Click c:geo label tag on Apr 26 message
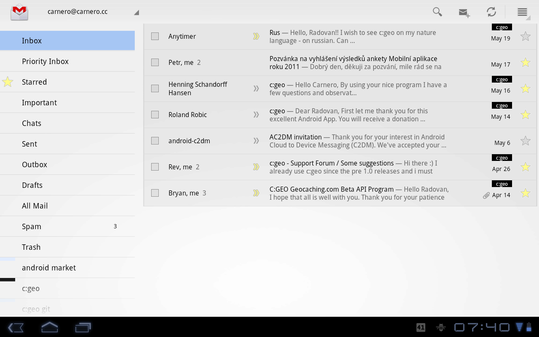The image size is (539, 337). [502, 158]
